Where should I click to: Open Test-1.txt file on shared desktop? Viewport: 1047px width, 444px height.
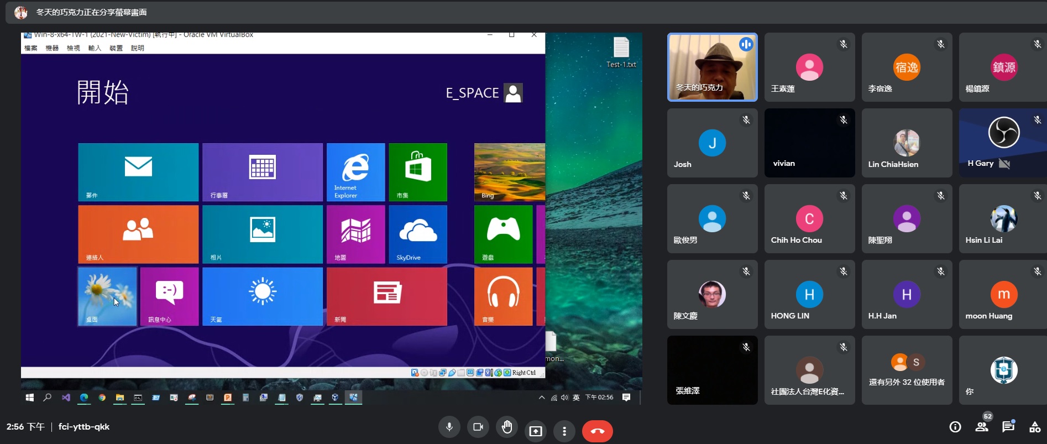(621, 53)
